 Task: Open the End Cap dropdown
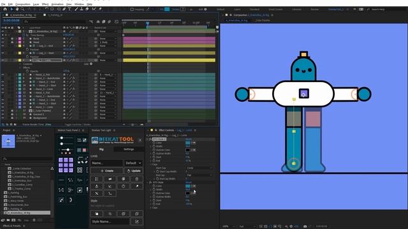[x=199, y=176]
